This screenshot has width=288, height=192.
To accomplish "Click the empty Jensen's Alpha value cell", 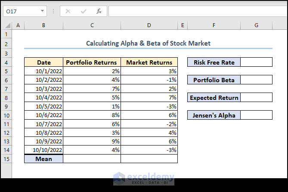I will click(x=256, y=115).
